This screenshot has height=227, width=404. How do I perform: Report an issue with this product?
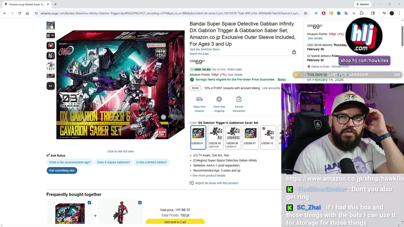[217, 183]
